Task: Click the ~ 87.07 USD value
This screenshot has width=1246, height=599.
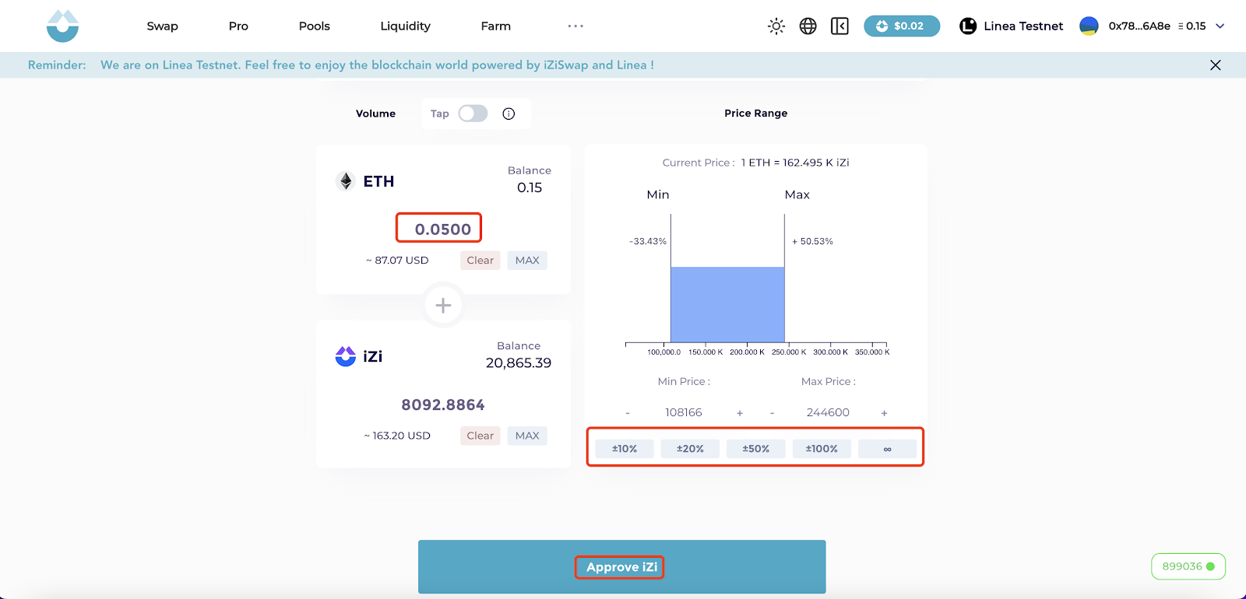Action: click(x=397, y=261)
